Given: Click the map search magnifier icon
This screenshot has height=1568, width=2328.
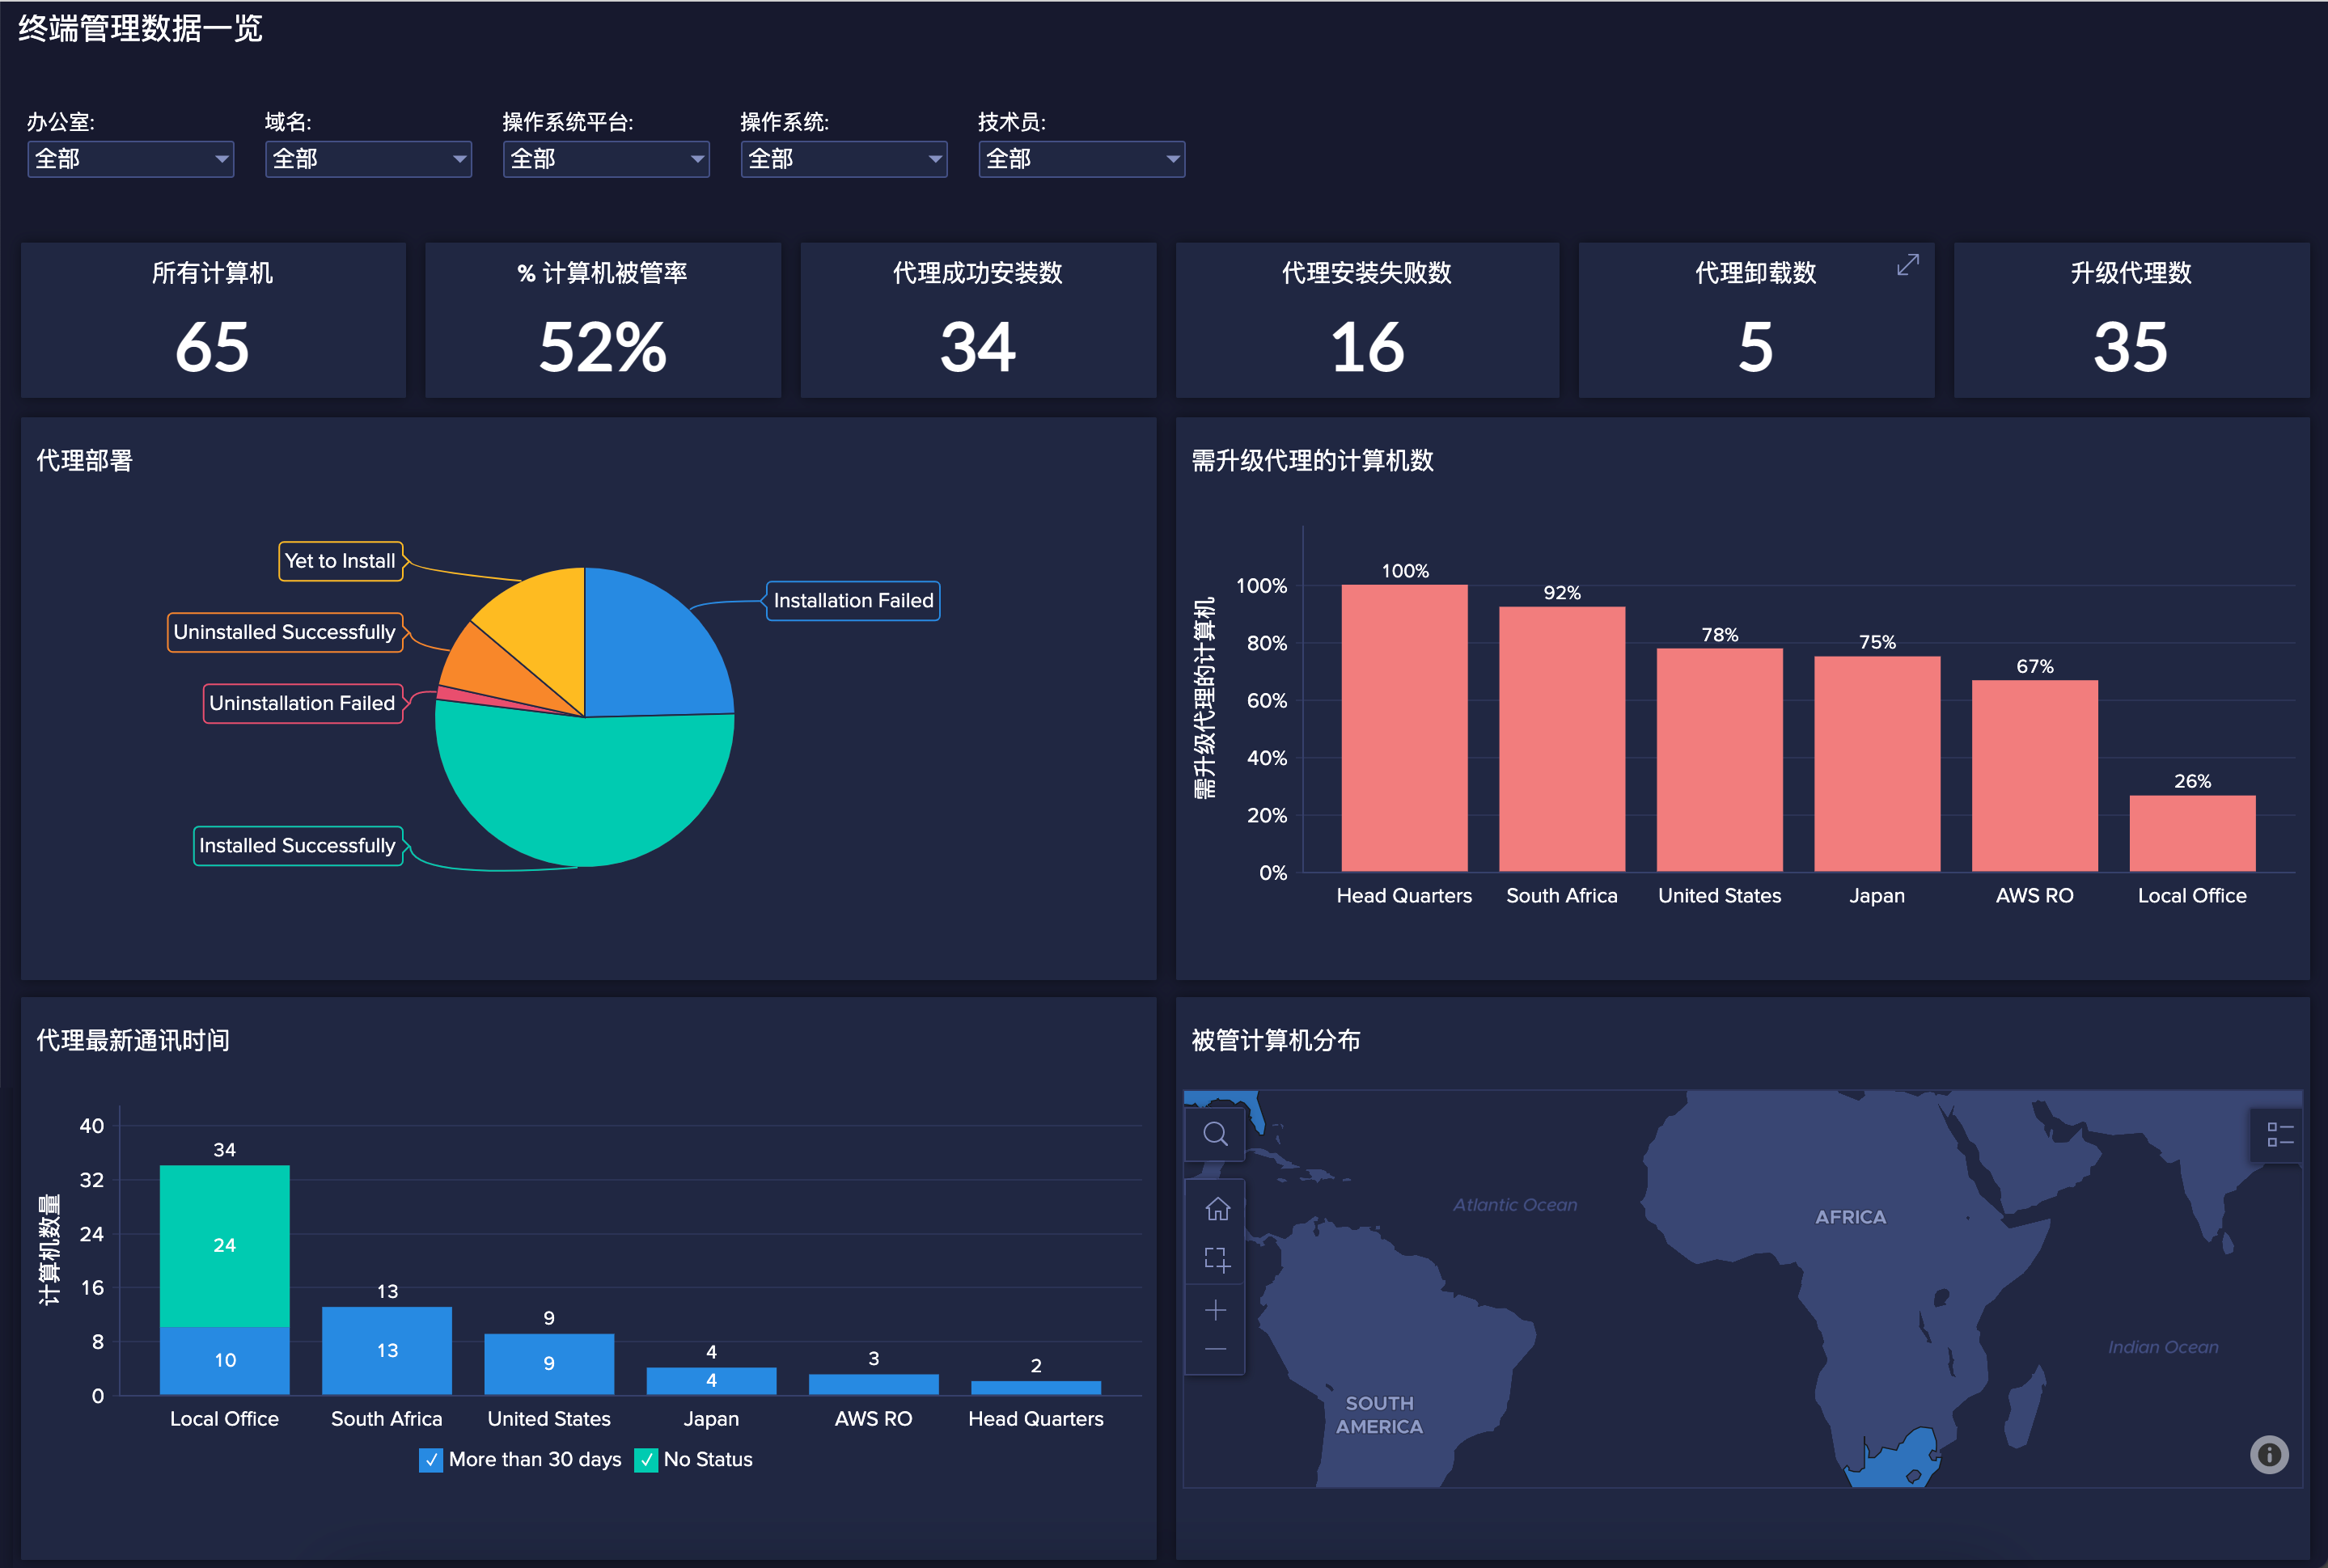Looking at the screenshot, I should tap(1215, 1134).
